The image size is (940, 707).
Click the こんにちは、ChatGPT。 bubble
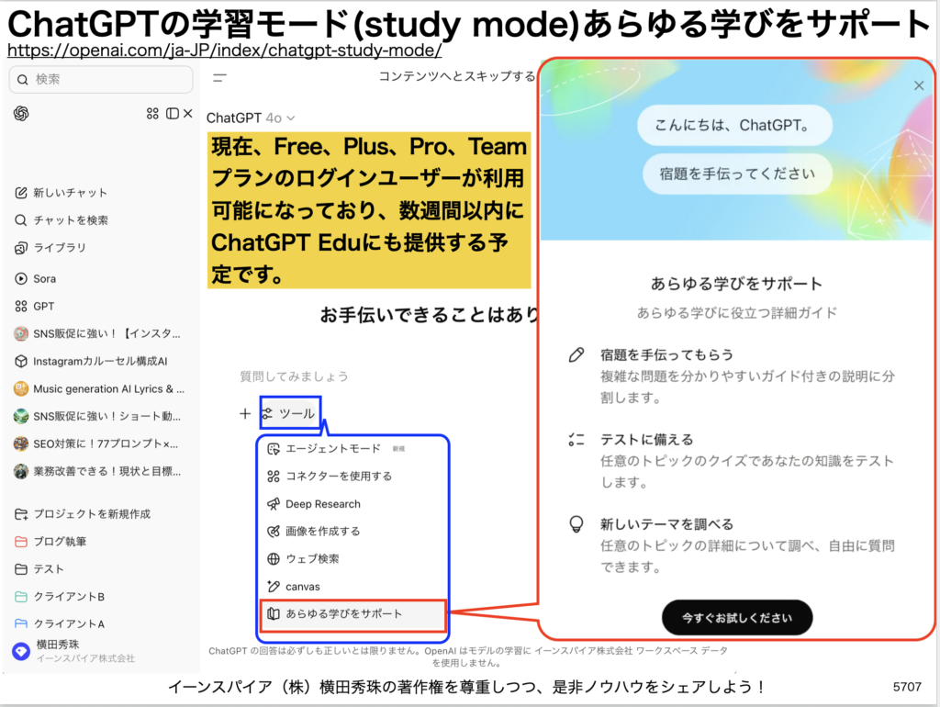coord(734,125)
